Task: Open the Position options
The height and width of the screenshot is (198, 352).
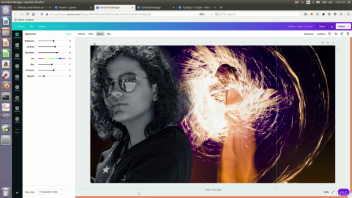Action: pyautogui.click(x=321, y=34)
